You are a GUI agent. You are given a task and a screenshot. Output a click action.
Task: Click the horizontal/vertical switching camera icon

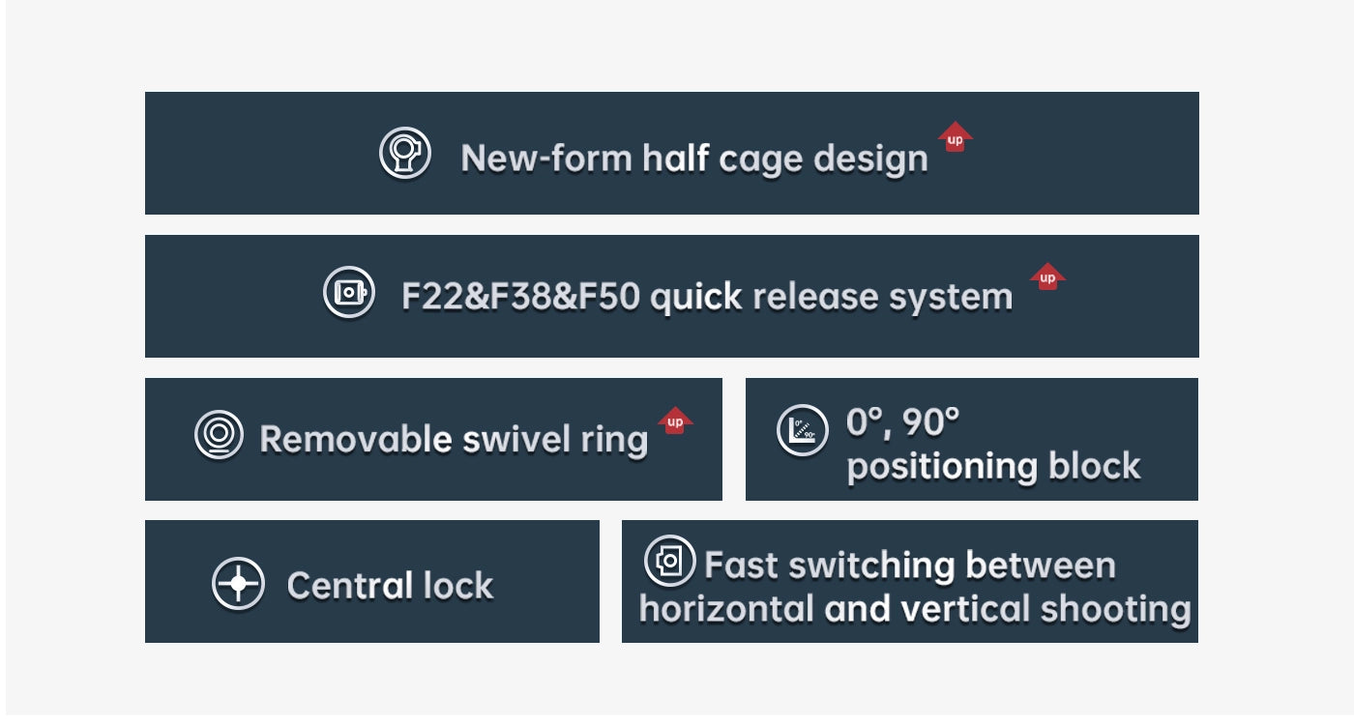pos(670,561)
